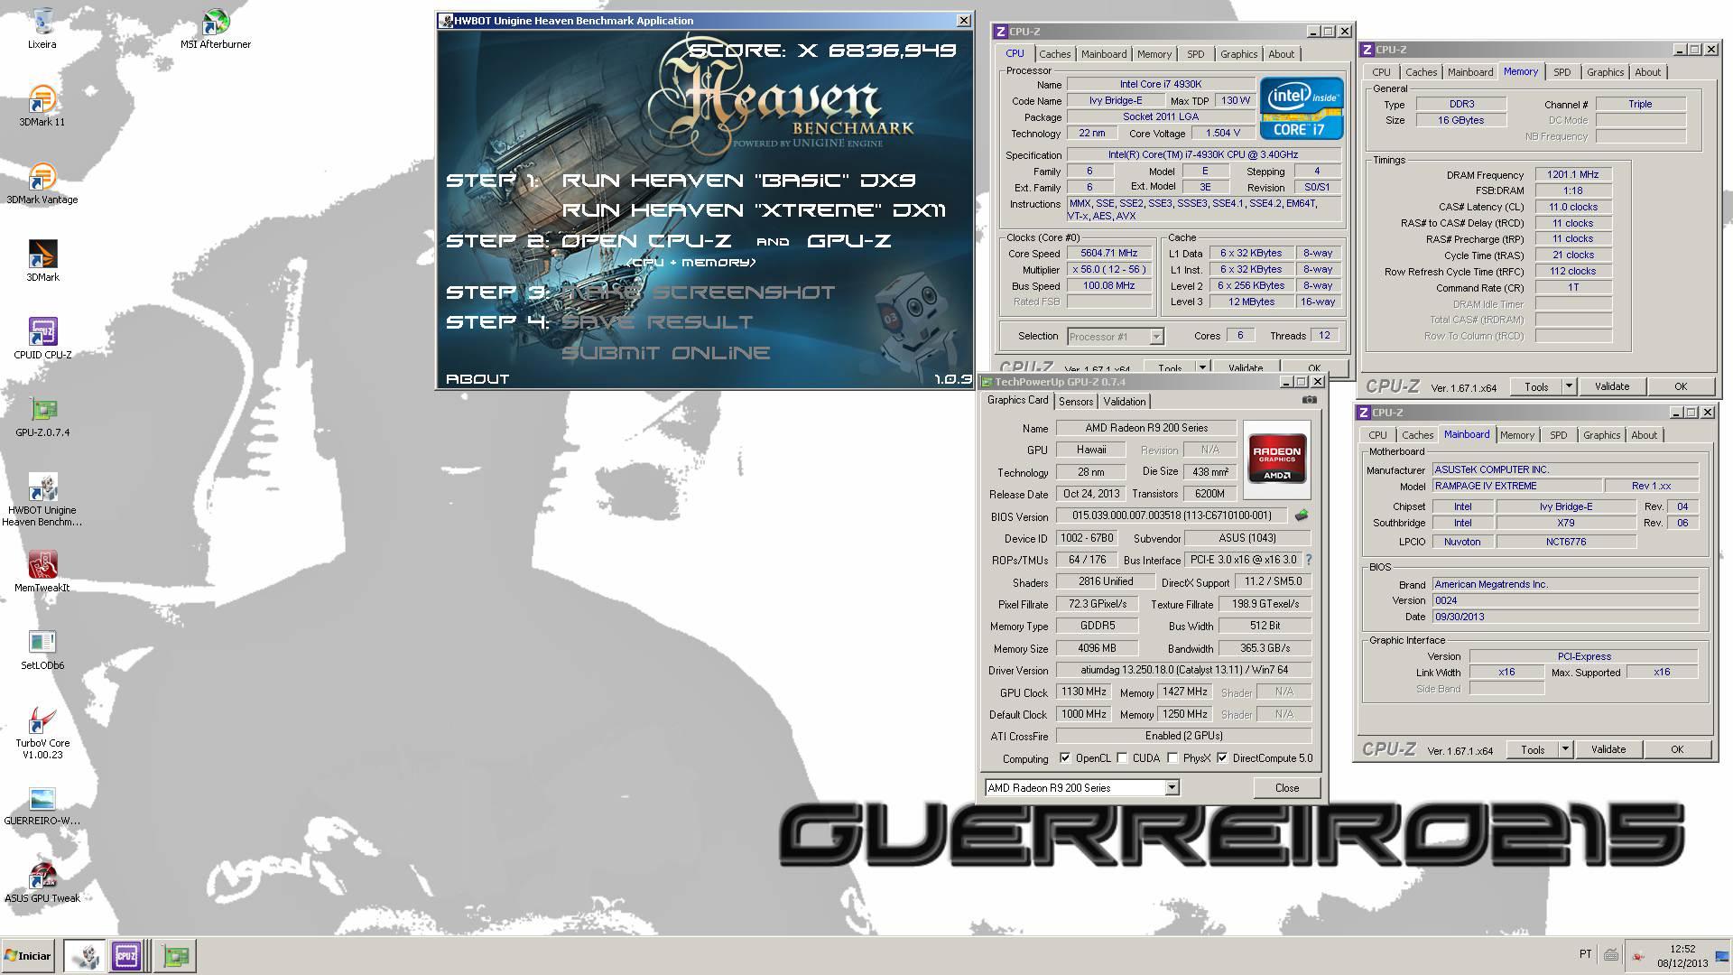
Task: Select the GPU-Z.0.7.4 desktop icon
Action: 42,417
